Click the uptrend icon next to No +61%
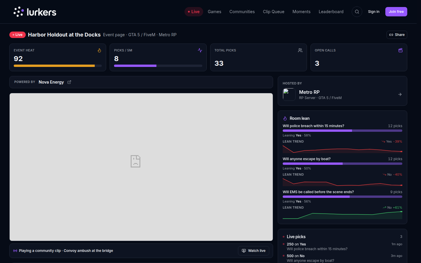Image resolution: width=421 pixels, height=263 pixels. (384, 207)
